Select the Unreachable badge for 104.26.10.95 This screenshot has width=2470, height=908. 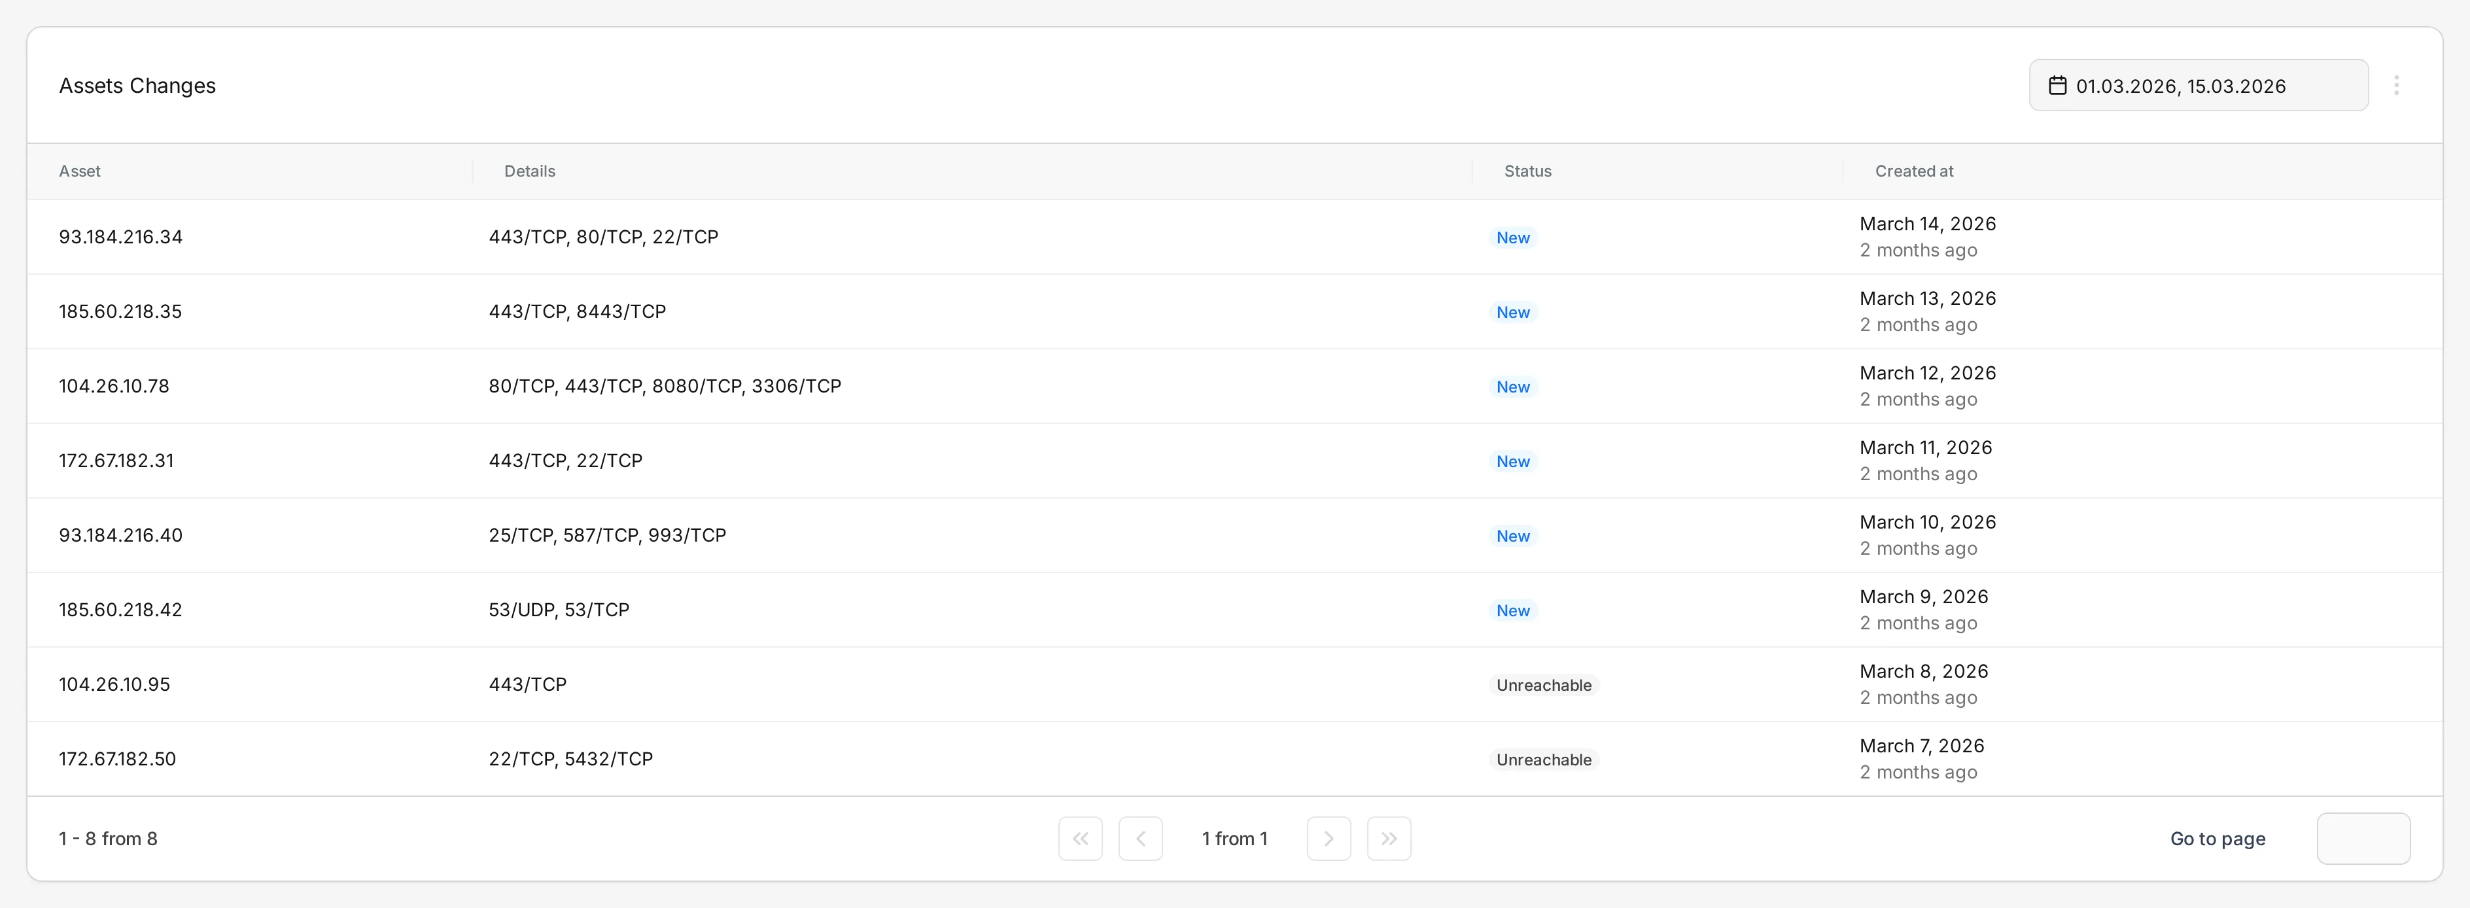click(x=1544, y=684)
